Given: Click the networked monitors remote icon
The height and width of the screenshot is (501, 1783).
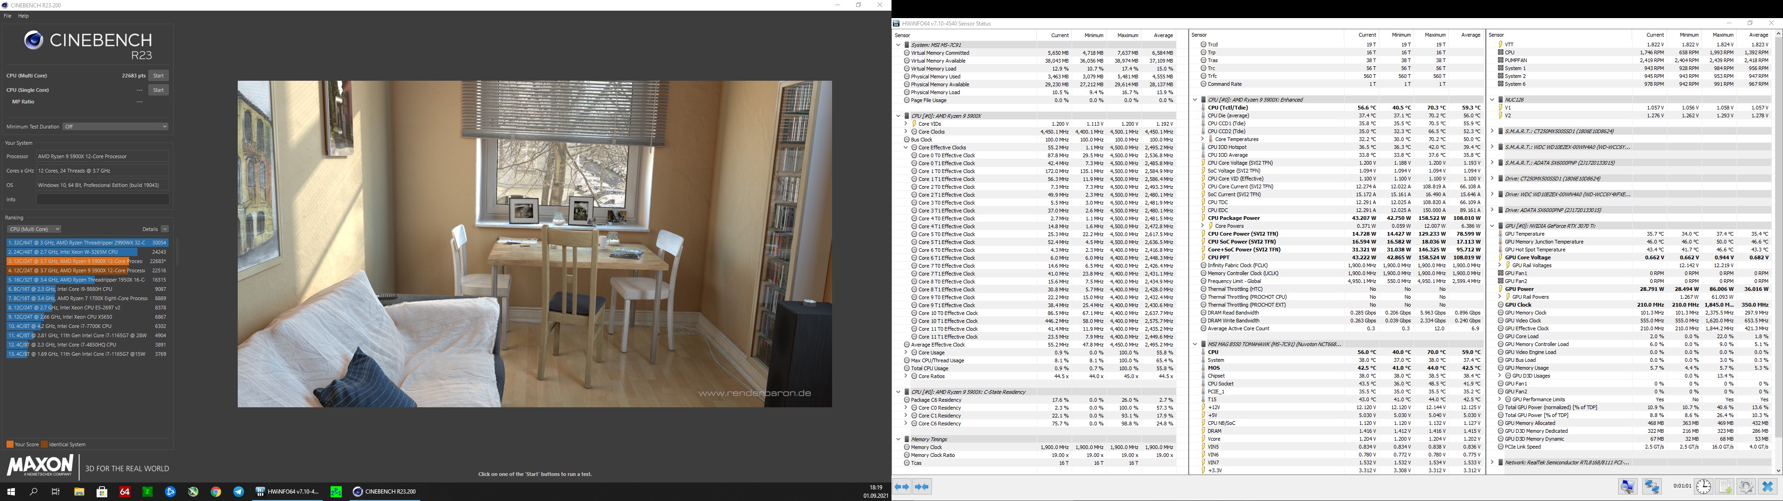Looking at the screenshot, I should [1652, 487].
